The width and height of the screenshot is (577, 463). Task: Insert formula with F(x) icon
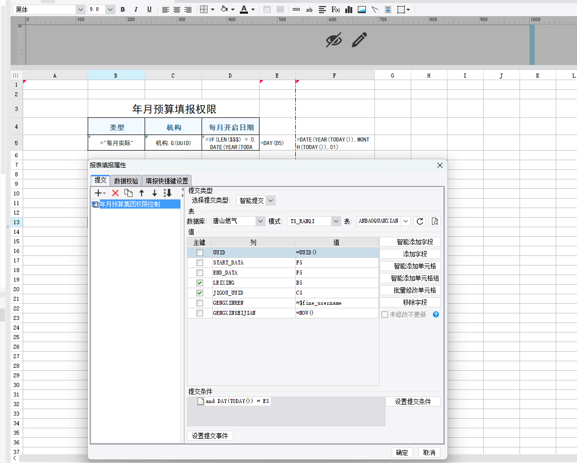tap(335, 10)
